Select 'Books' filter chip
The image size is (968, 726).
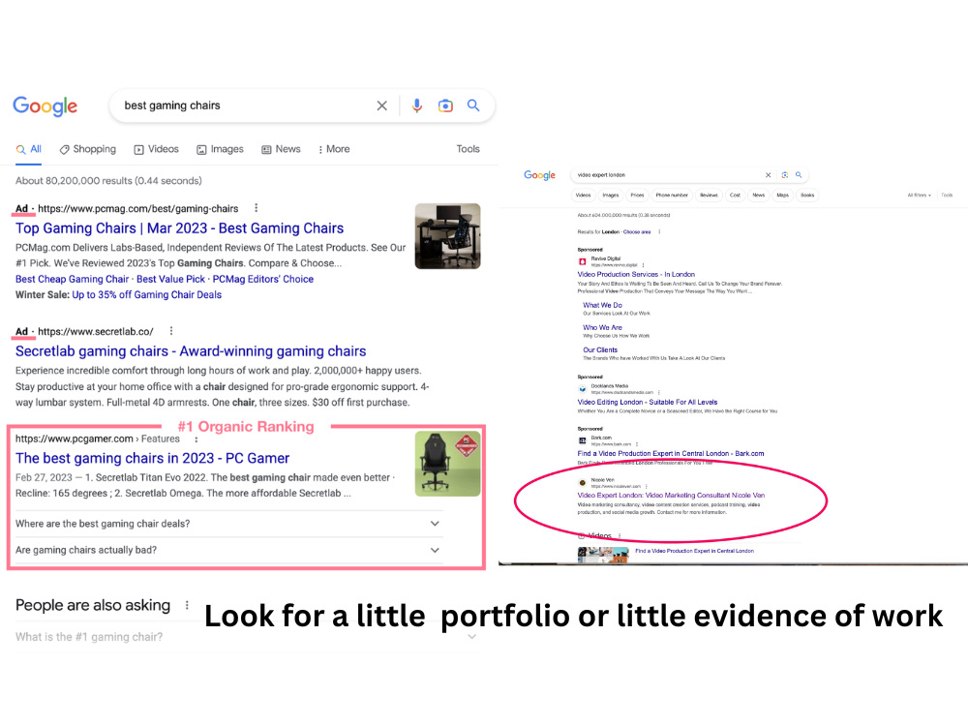[807, 196]
